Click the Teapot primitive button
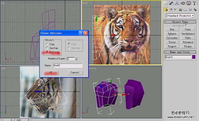The height and width of the screenshot is (121, 199). pyautogui.click(x=172, y=46)
